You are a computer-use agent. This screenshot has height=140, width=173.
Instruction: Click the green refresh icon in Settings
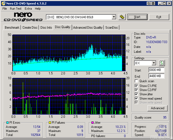pos(162,63)
